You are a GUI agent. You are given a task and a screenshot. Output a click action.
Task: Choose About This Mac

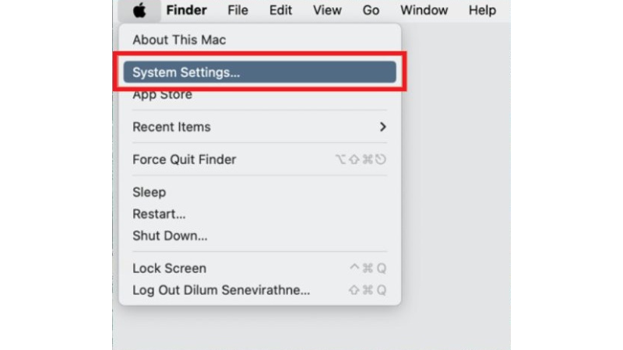point(179,40)
